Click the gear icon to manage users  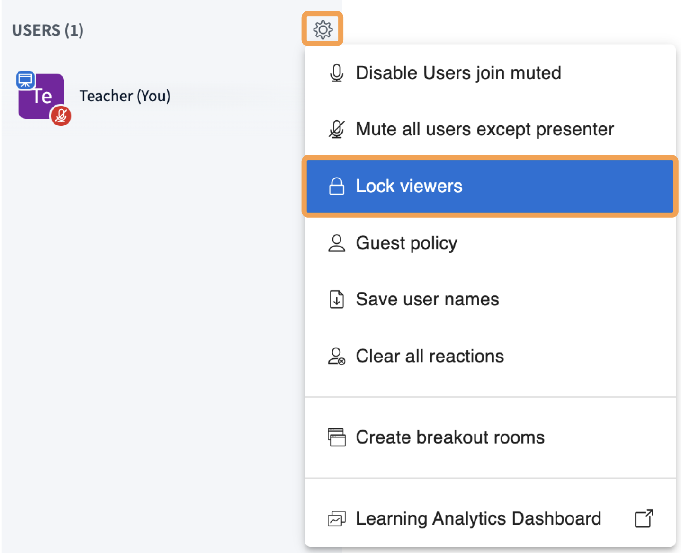[323, 29]
